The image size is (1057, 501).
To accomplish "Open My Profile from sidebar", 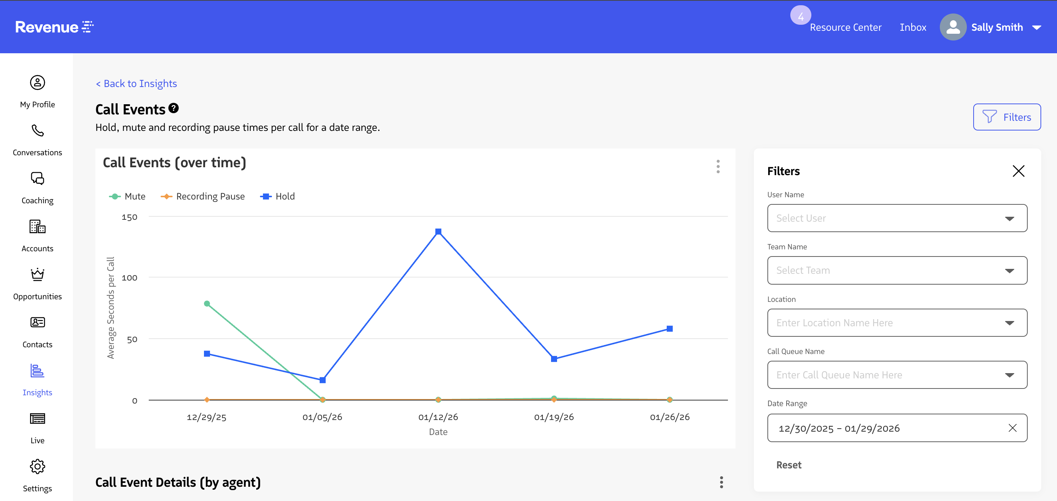I will 37,83.
